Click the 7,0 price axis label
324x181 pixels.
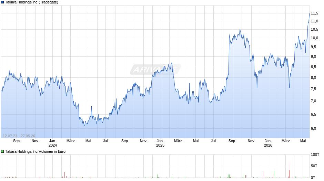(x=313, y=101)
